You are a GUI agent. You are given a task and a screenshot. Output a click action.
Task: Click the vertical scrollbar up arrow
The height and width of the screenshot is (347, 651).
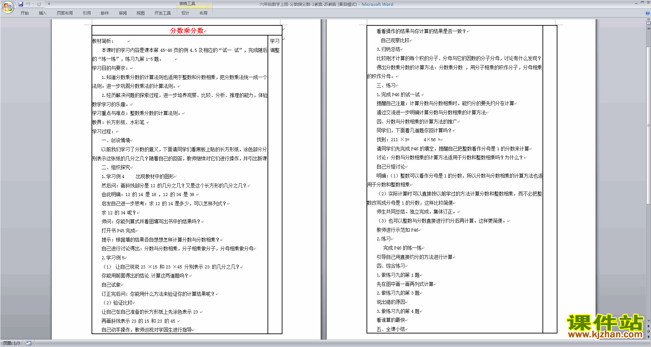(x=648, y=28)
